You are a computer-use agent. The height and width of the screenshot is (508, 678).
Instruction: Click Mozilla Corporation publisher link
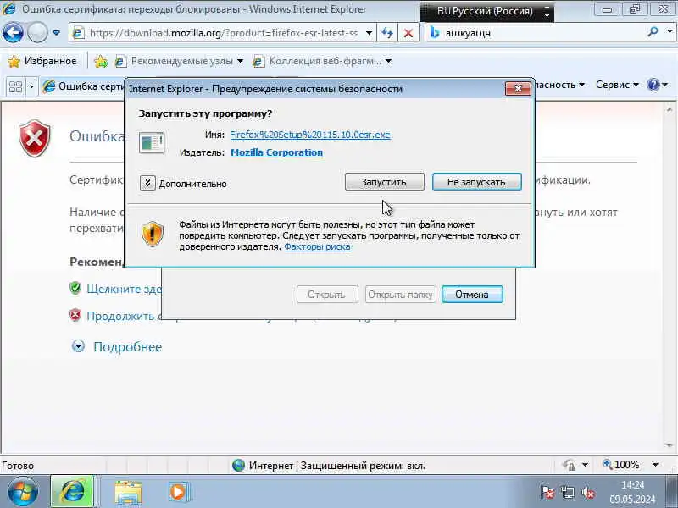pyautogui.click(x=277, y=152)
